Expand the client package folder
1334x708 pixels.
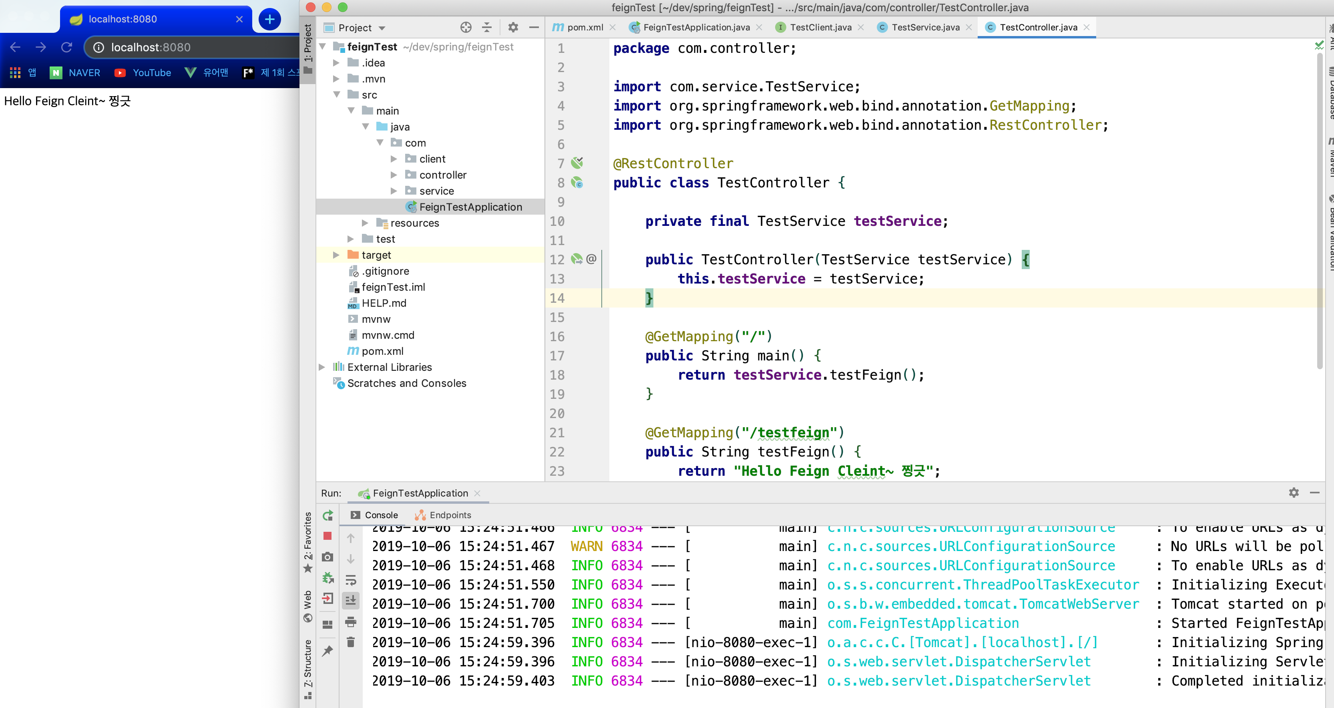click(x=394, y=159)
